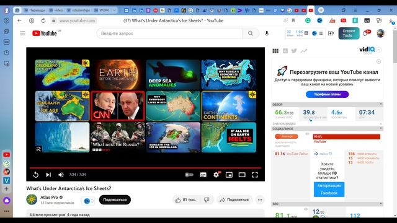Screen dimensions: 397x223
Task: Switch to miniplayer mode
Action: tap(229, 175)
